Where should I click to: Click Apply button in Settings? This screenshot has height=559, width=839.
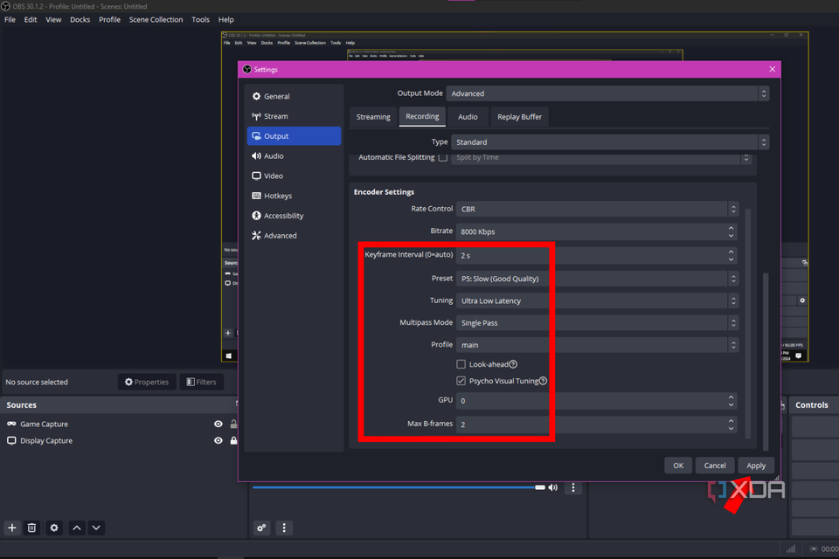(x=756, y=466)
